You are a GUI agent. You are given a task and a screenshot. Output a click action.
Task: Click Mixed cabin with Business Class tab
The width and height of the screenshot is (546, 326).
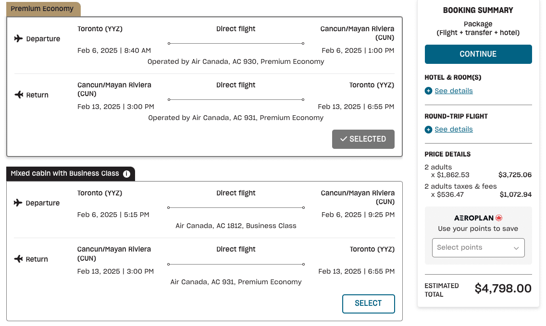coord(65,173)
